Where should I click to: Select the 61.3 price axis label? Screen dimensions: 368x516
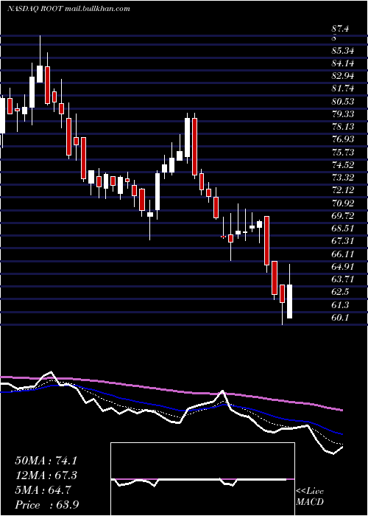pos(341,304)
